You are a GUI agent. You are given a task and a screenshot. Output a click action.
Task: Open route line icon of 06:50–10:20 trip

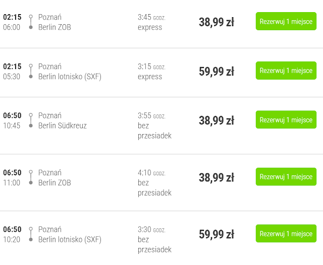[x=31, y=234]
